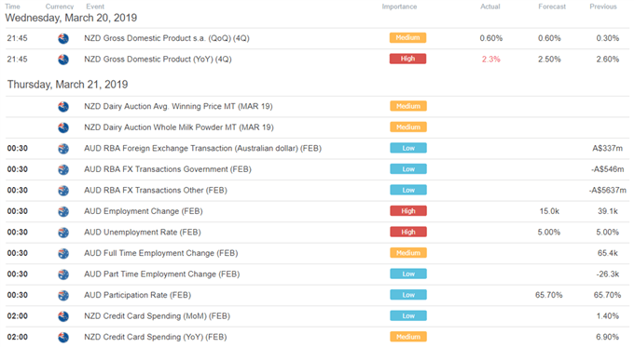Open AUD RBA Foreign Exchange Transaction event
The height and width of the screenshot is (347, 634).
(202, 149)
